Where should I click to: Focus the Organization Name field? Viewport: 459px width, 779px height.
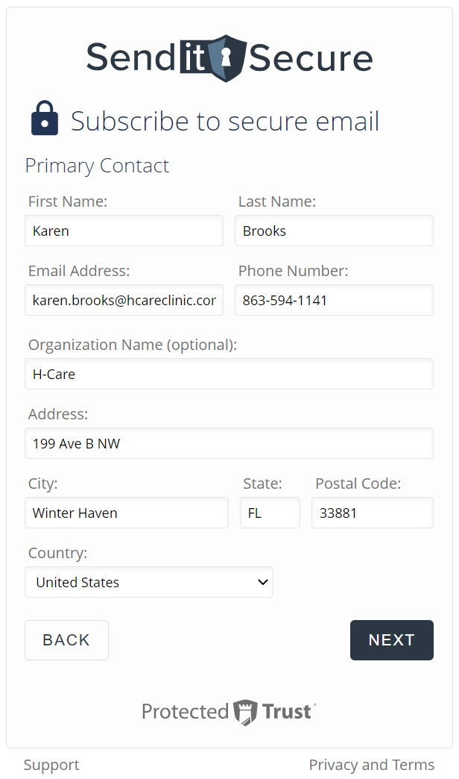click(229, 374)
